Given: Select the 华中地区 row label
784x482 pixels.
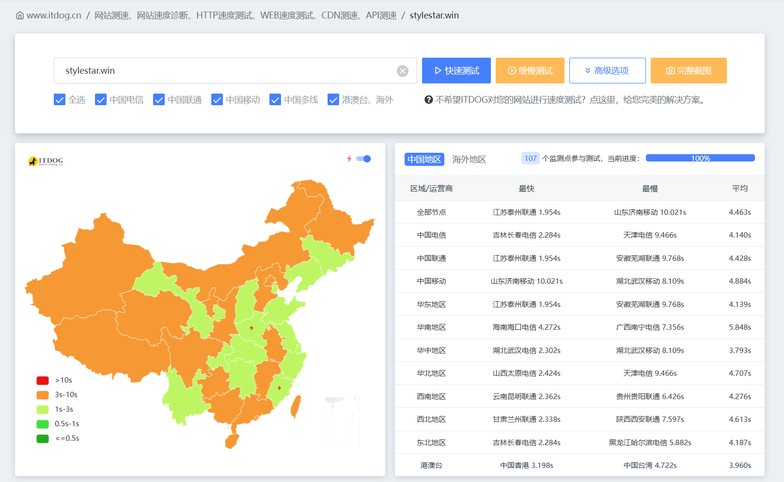Looking at the screenshot, I should click(x=431, y=350).
